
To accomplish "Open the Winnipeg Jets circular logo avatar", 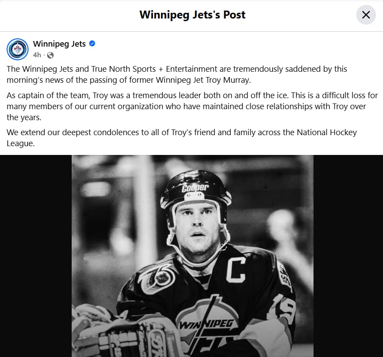I will pyautogui.click(x=18, y=49).
